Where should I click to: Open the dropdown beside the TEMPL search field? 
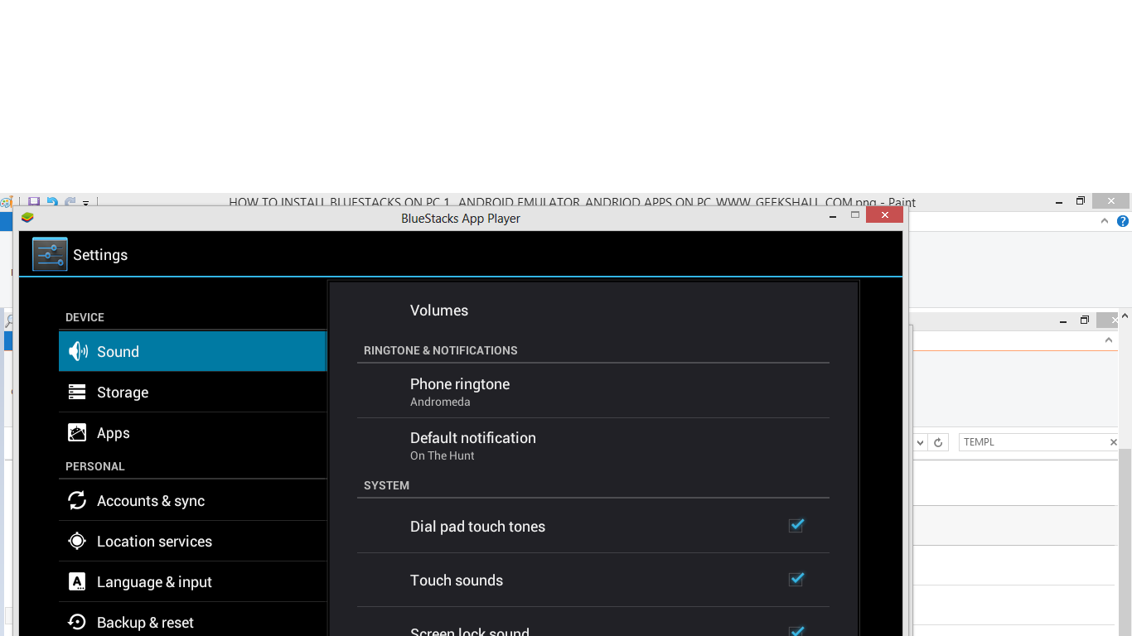pyautogui.click(x=920, y=441)
